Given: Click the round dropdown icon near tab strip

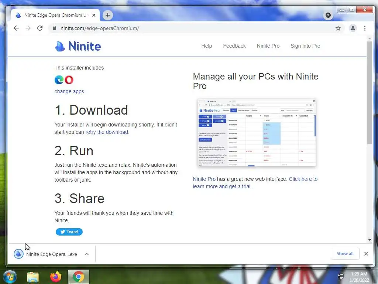Looking at the screenshot, I should 328,15.
